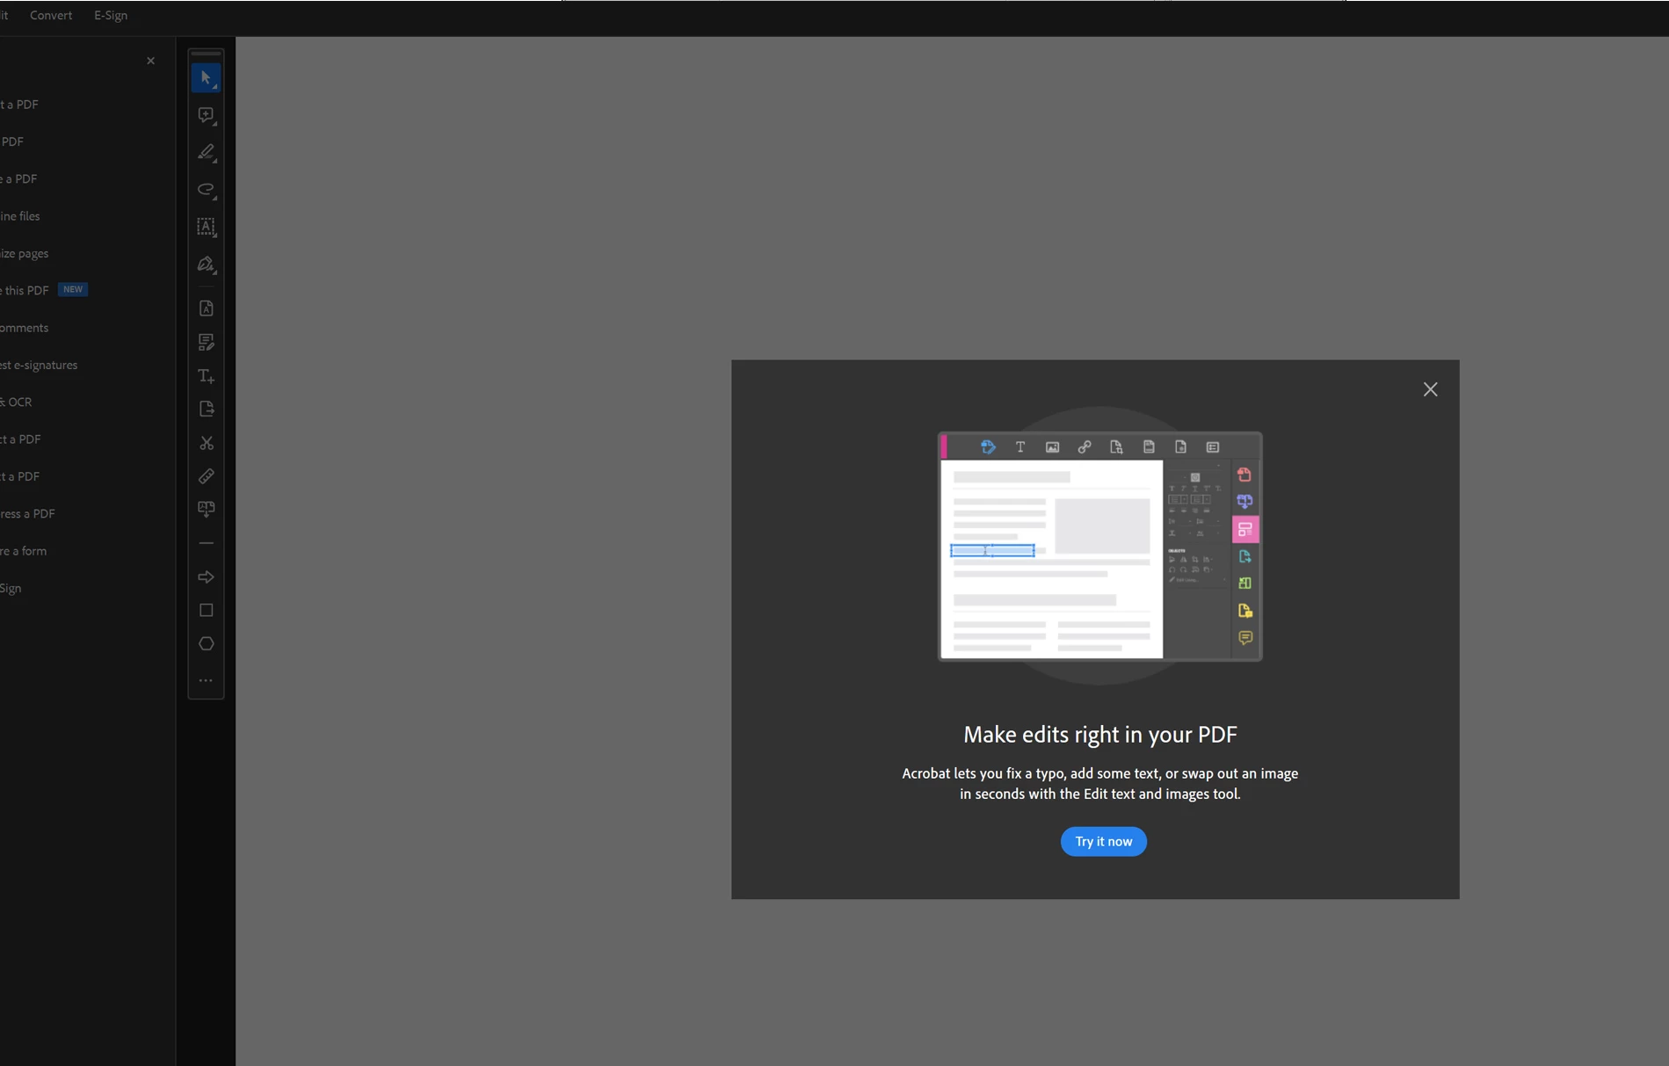Select the freehand draw lasso tool
The width and height of the screenshot is (1669, 1066).
pyautogui.click(x=206, y=190)
